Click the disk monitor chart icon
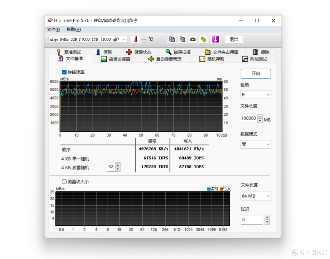 [104, 59]
